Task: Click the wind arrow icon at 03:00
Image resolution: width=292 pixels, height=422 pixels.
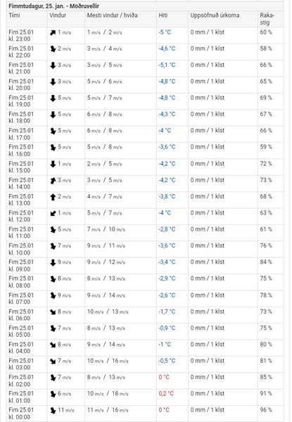Action: (x=53, y=362)
